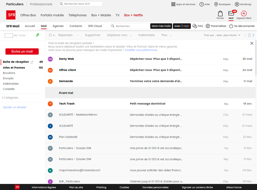The width and height of the screenshot is (257, 190).
Task: Open the Tech Trash Petit message dominical mail
Action: tap(150, 104)
